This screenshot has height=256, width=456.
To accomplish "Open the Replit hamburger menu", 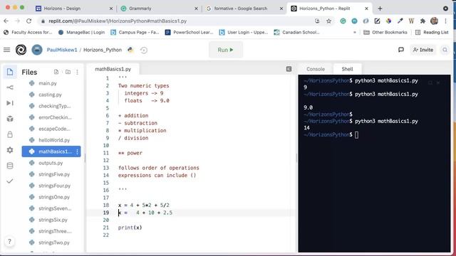I will point(6,50).
